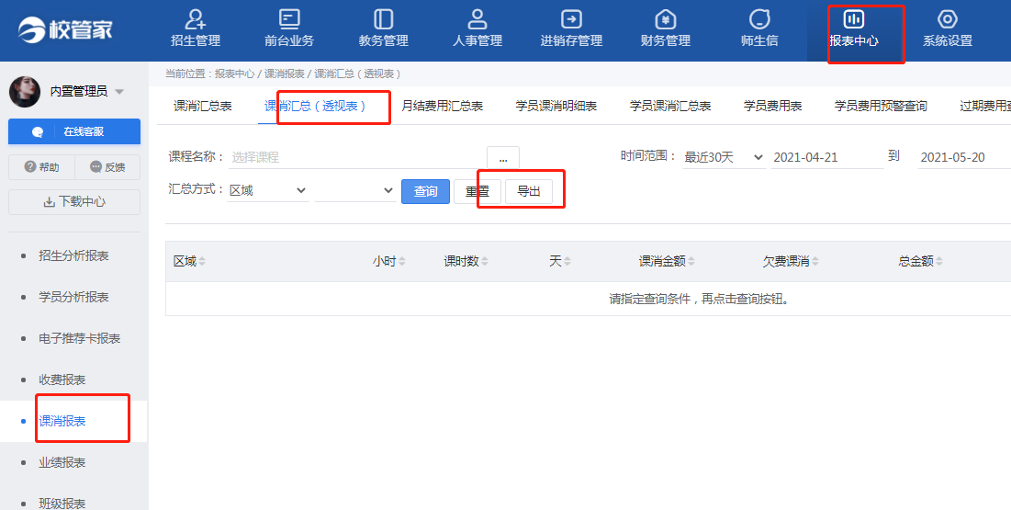Select 课消报表 in sidebar
Image resolution: width=1011 pixels, height=510 pixels.
[62, 421]
